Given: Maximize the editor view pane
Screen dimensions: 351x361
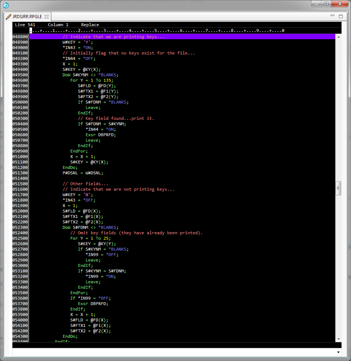Looking at the screenshot, I should pos(340,16).
